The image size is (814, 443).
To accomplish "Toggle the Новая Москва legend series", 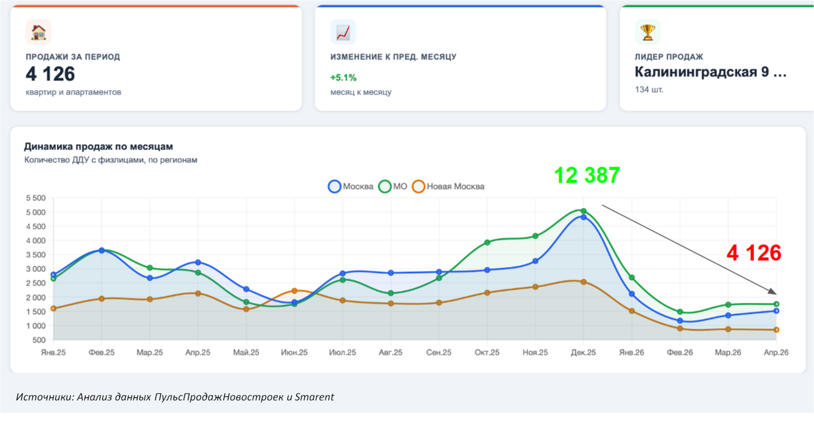I will coord(448,186).
